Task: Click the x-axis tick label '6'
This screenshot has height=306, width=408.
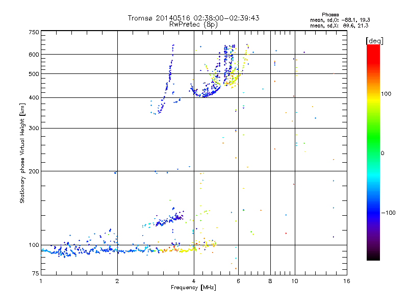Action: [x=238, y=281]
